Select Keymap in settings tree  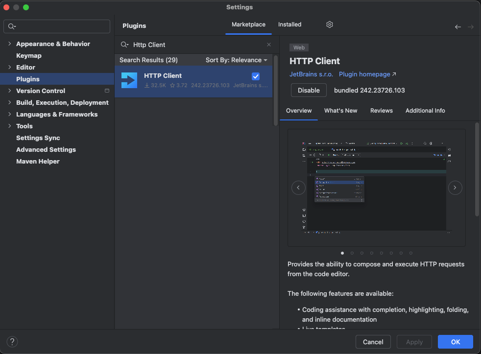[x=29, y=55]
